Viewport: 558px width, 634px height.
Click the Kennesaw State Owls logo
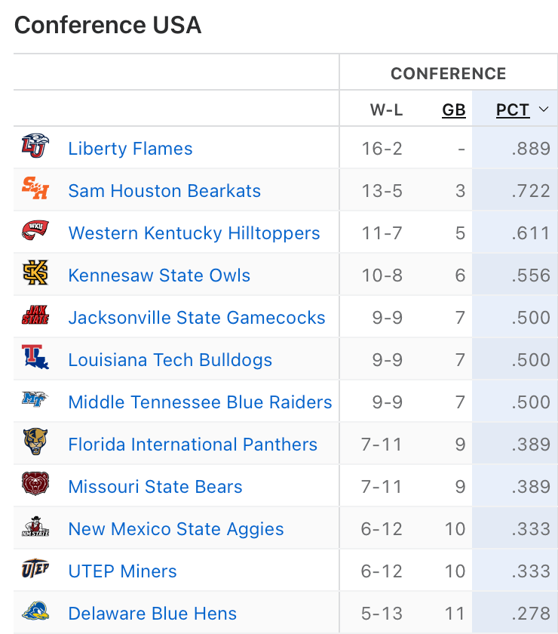(35, 273)
